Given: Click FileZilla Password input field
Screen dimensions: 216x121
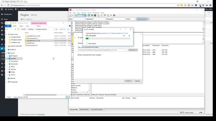Looking at the screenshot, I should [119, 19].
